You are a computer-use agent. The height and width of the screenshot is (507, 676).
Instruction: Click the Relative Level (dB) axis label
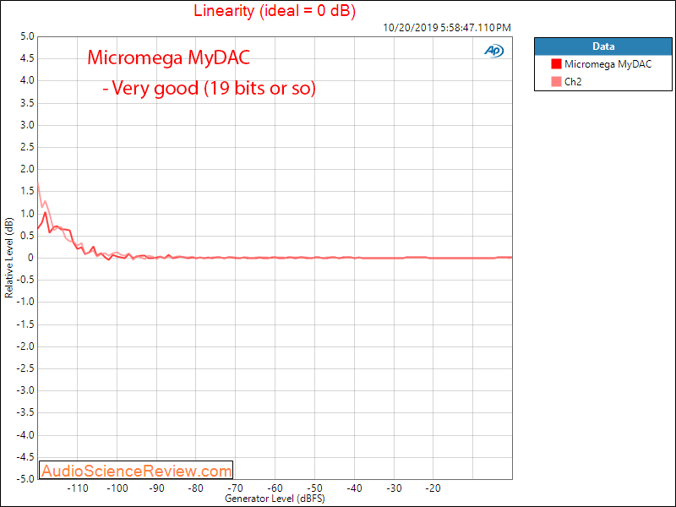[8, 258]
